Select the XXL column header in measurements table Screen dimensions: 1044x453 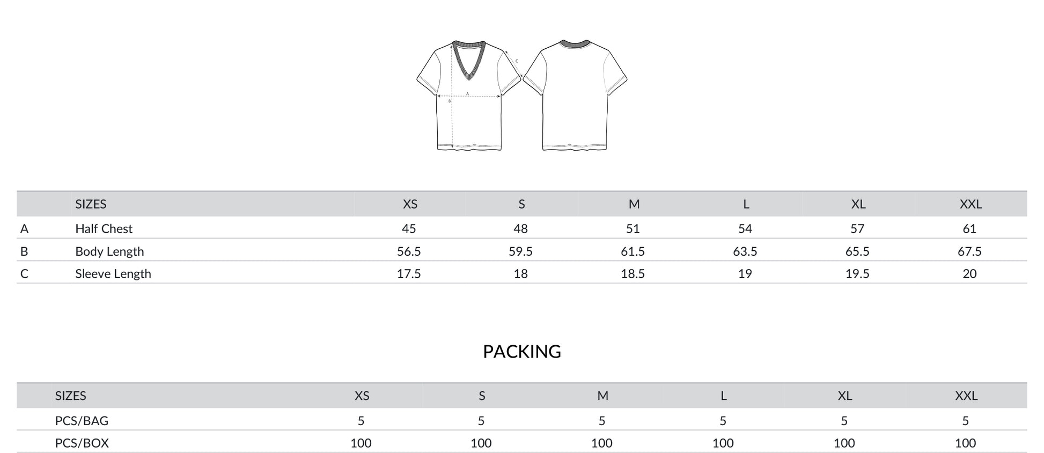(971, 204)
